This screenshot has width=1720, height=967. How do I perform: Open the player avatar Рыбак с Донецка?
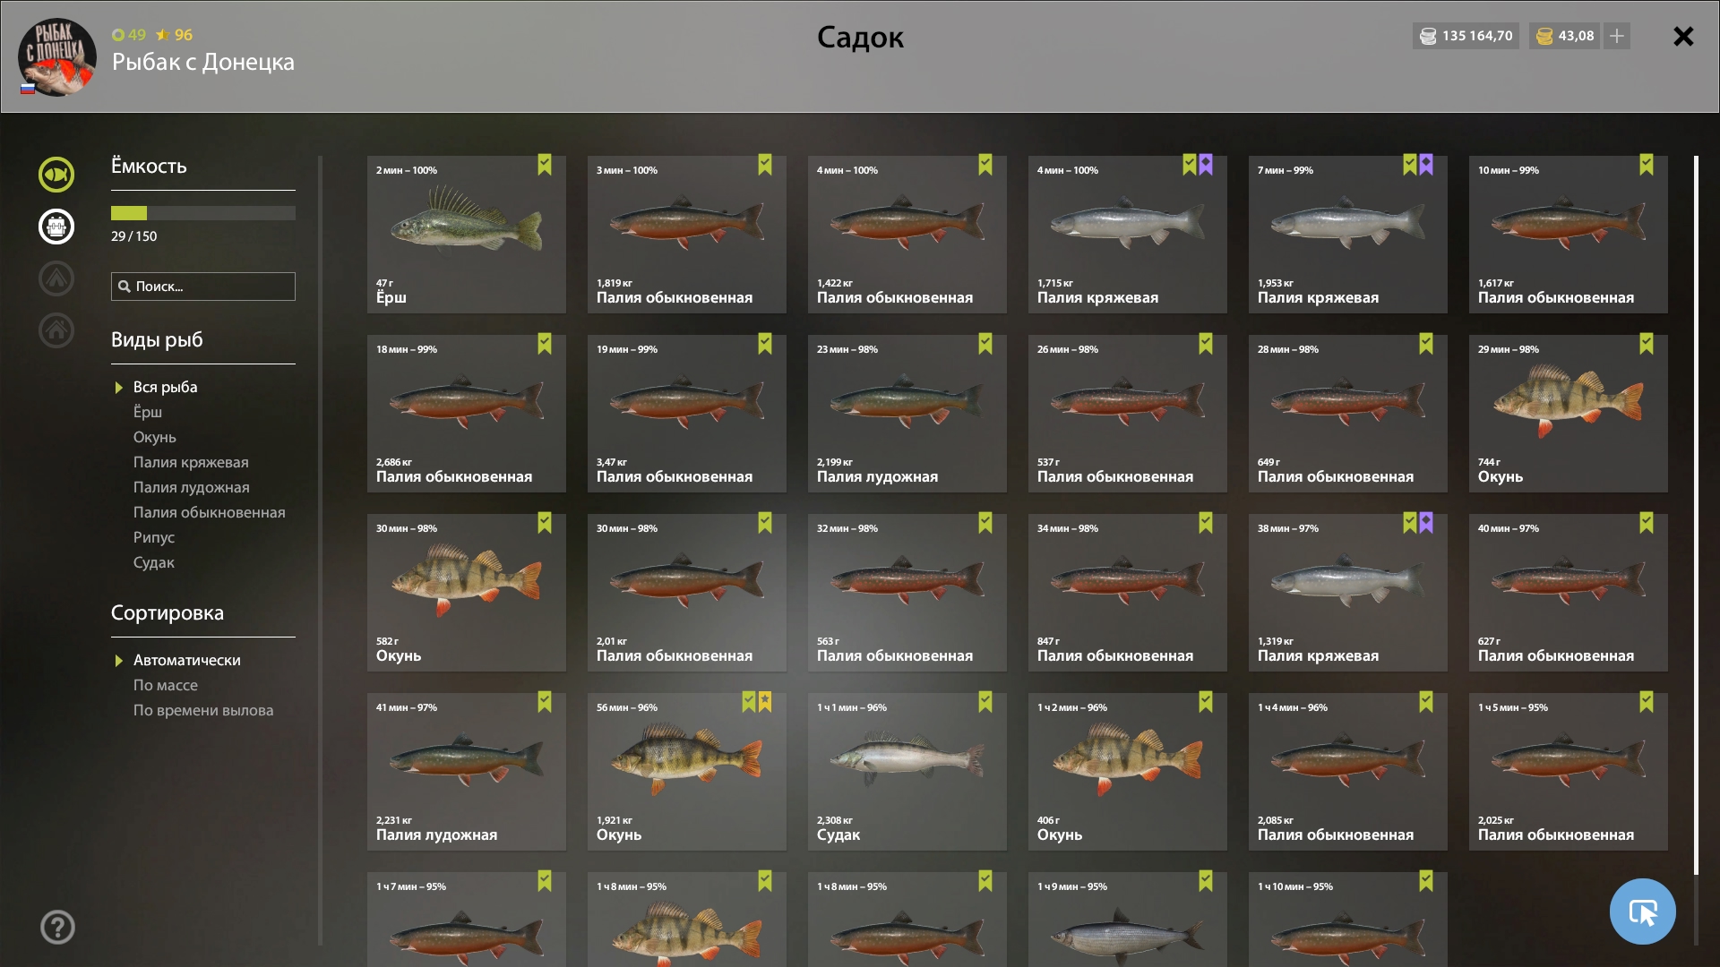(x=57, y=57)
